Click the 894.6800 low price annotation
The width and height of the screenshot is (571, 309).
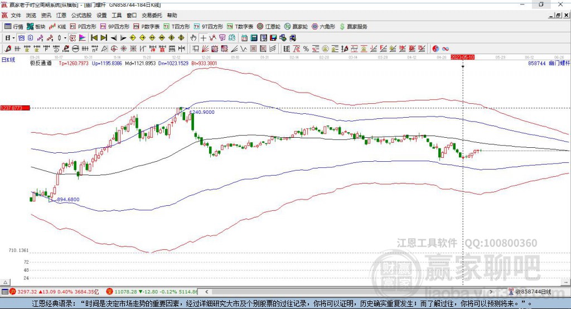tap(68, 199)
